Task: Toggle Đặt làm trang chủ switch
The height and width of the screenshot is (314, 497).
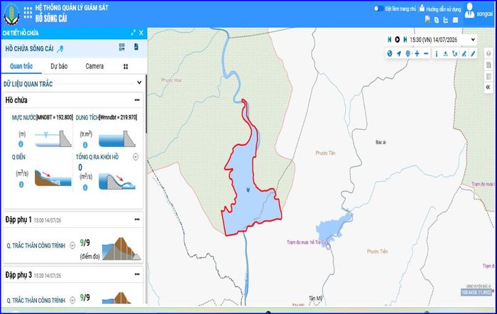Action: tap(378, 9)
